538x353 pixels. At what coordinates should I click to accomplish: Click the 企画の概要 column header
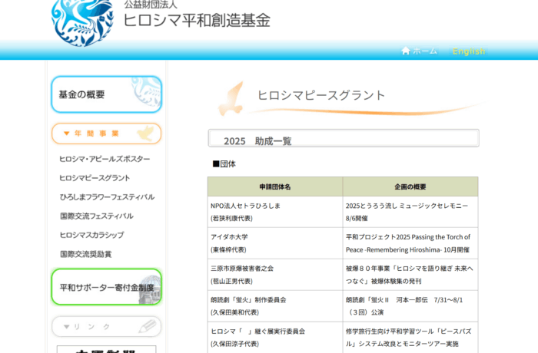click(410, 186)
